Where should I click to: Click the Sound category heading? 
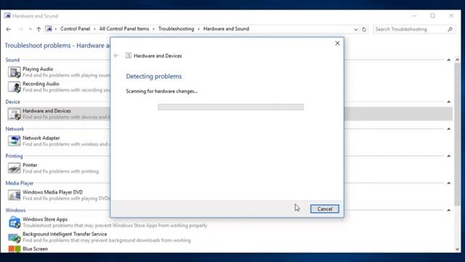pos(12,60)
